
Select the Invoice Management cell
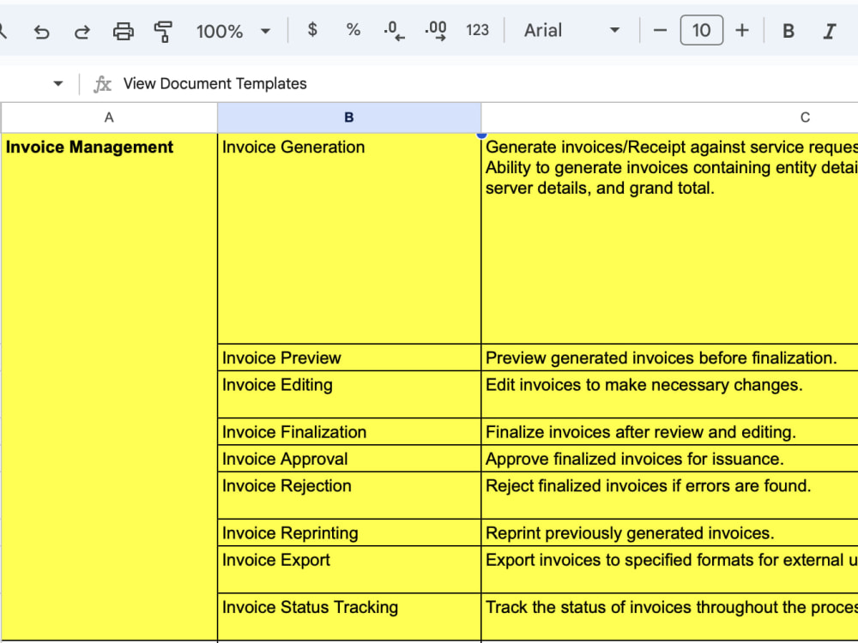(x=109, y=387)
